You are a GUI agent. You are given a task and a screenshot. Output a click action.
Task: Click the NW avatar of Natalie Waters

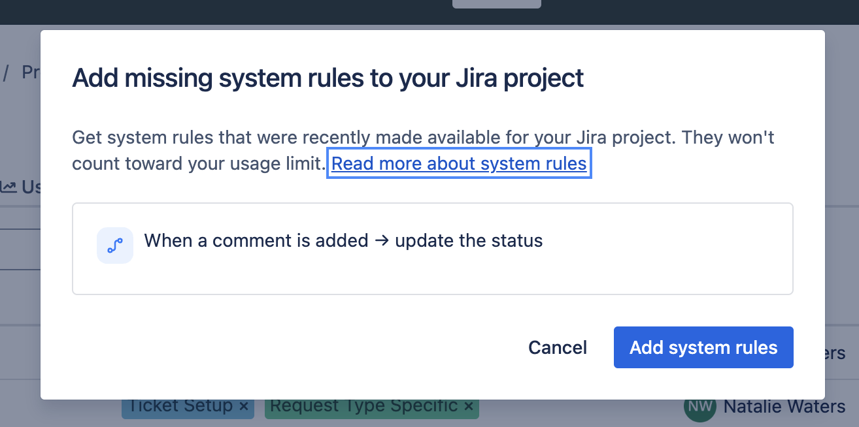coord(700,407)
